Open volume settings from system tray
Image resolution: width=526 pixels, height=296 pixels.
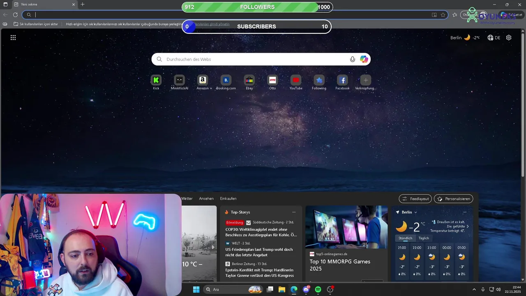[x=498, y=289]
